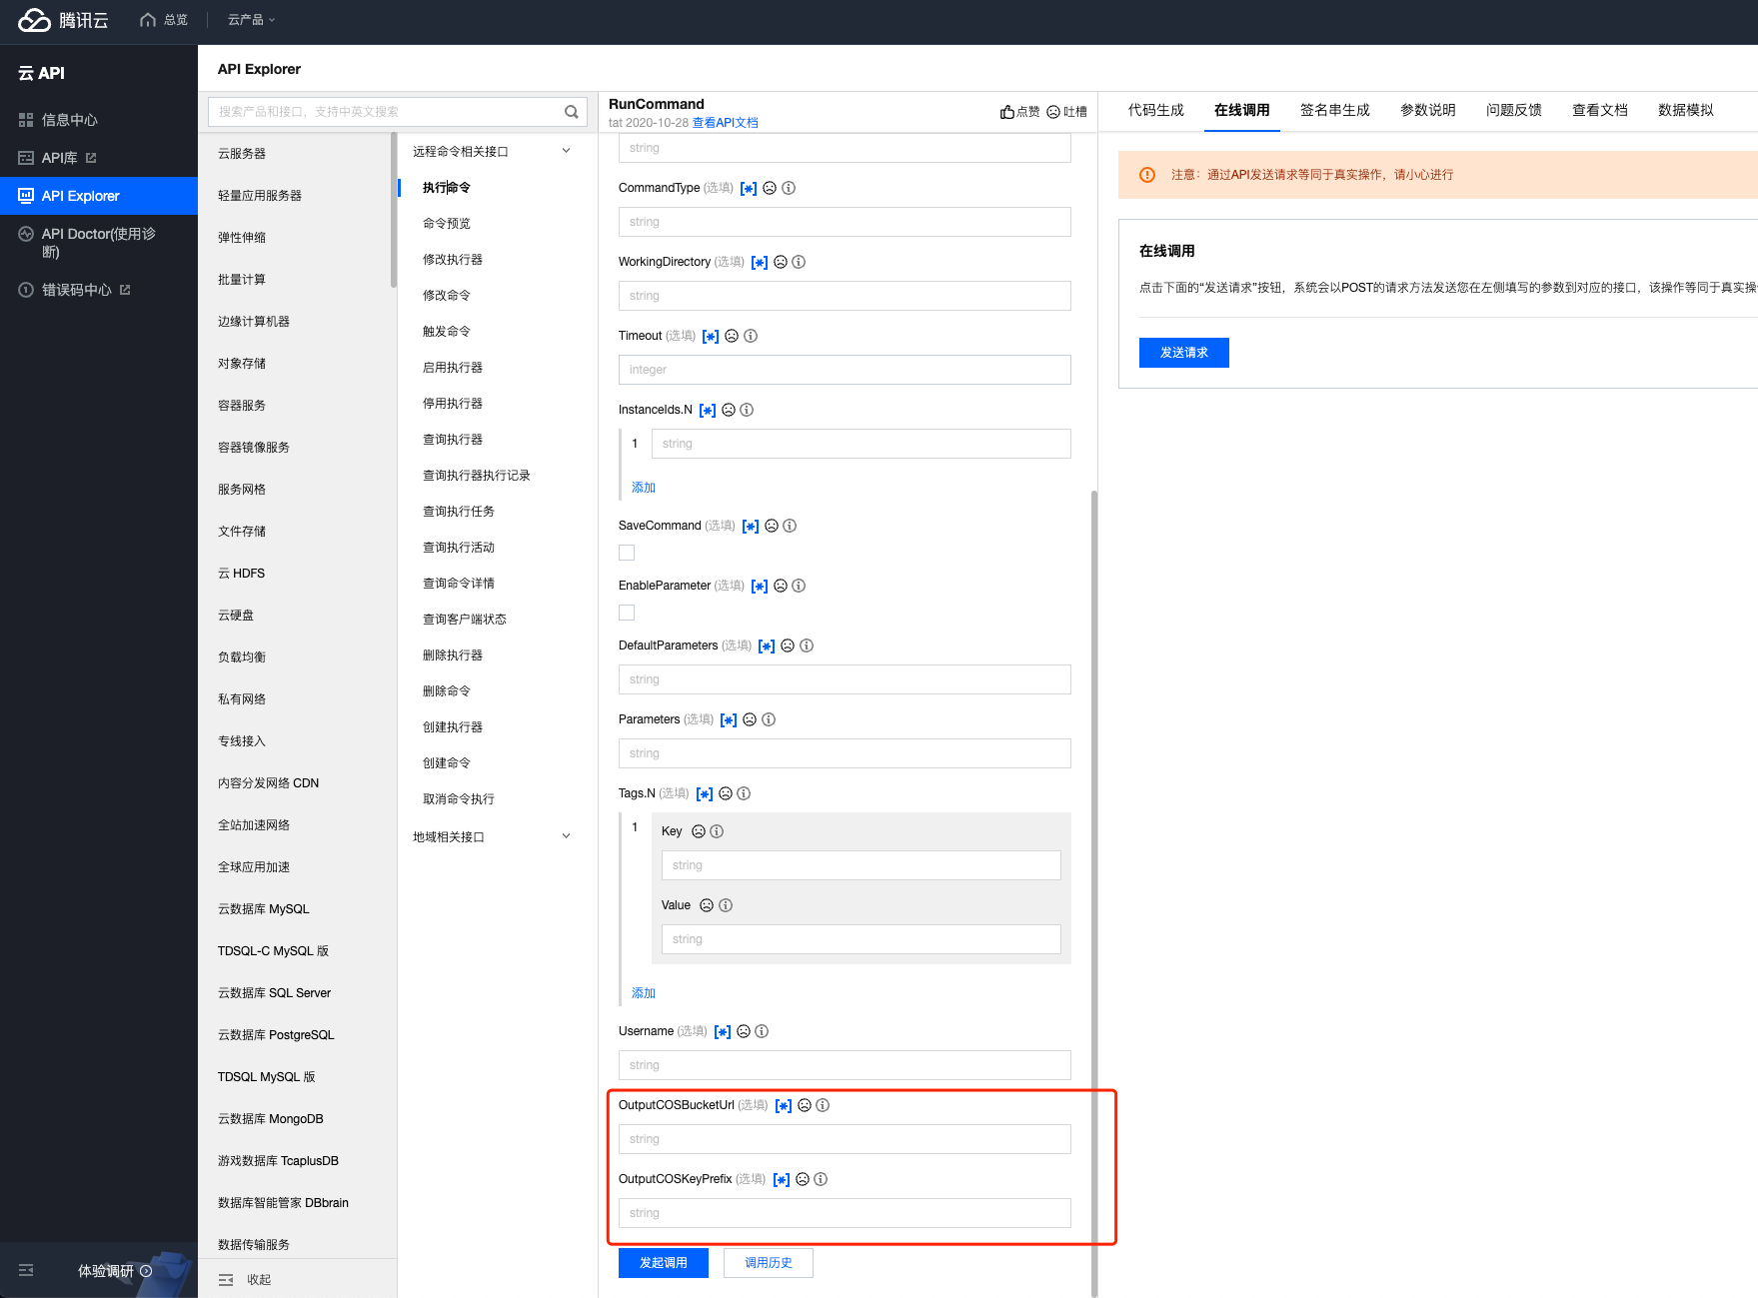Click the EnableParameter bracket-star icon
The image size is (1758, 1298).
[x=760, y=587]
